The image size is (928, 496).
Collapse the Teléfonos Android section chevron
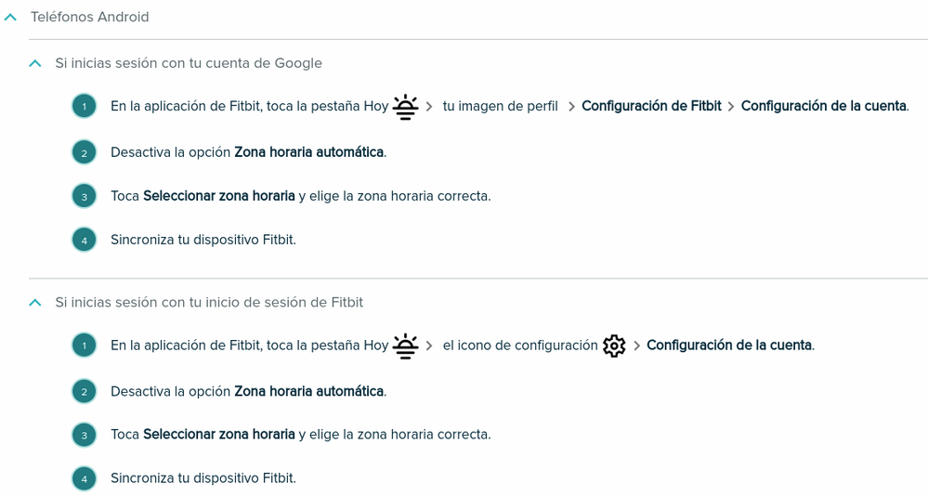pos(10,18)
